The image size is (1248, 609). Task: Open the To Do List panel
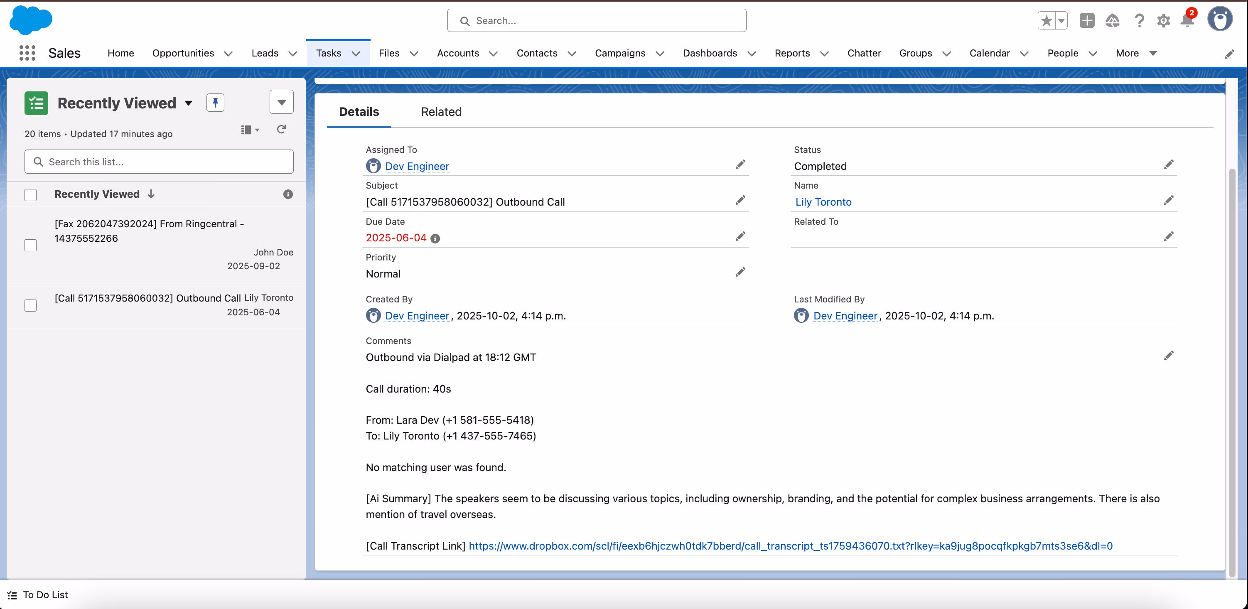click(x=44, y=595)
